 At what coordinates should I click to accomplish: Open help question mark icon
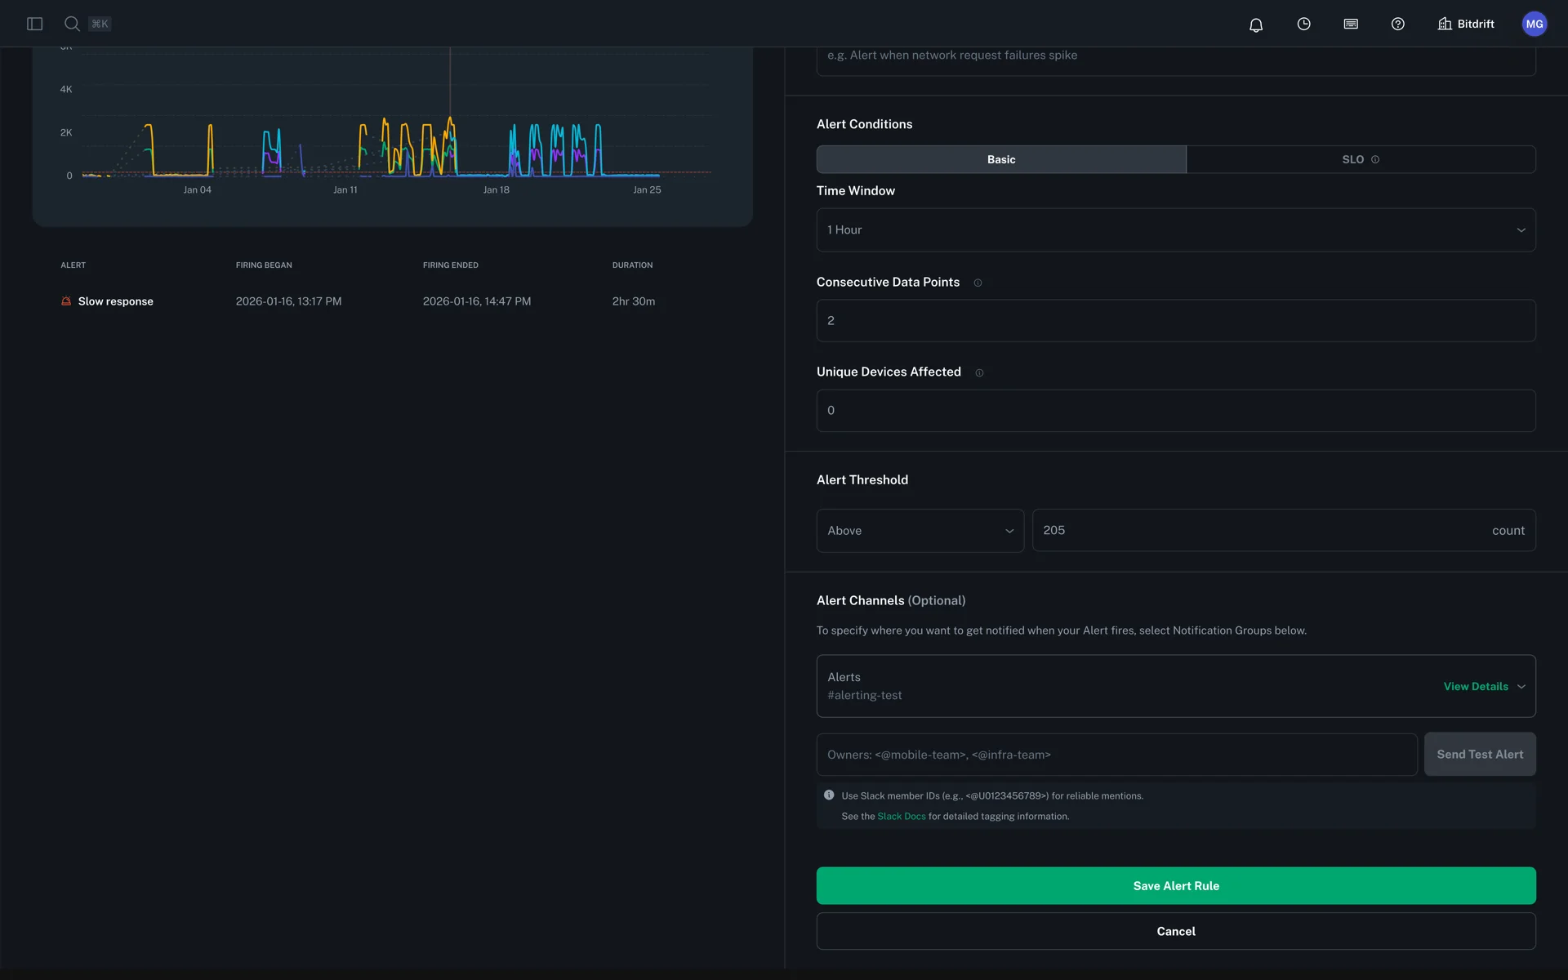pos(1398,24)
